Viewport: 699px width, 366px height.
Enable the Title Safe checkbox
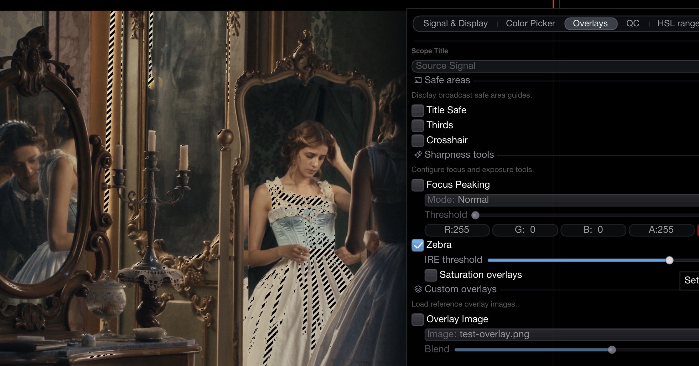417,110
